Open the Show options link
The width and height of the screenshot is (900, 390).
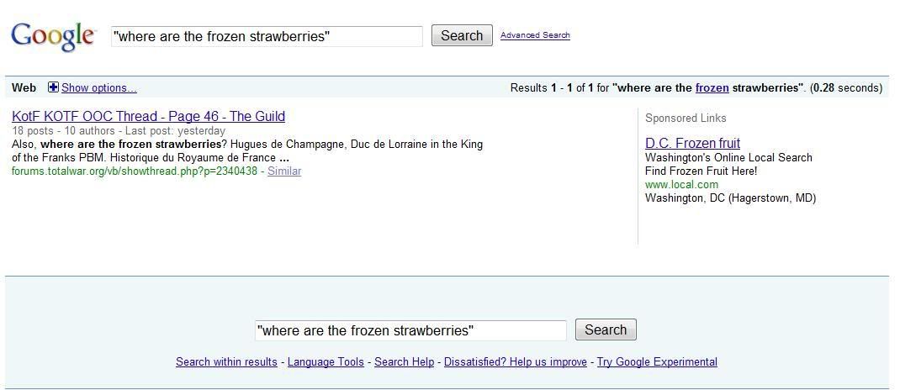[x=99, y=87]
